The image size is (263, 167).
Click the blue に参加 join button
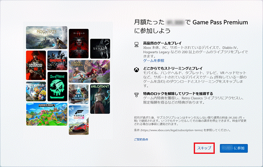coord(234,148)
